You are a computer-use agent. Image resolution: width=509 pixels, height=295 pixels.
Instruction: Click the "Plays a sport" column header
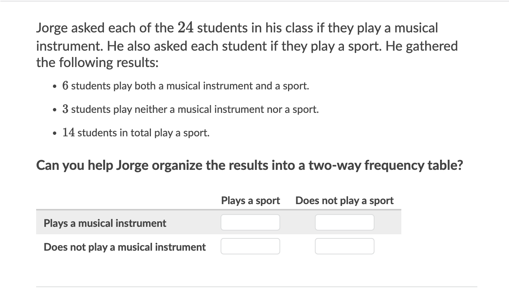(250, 200)
